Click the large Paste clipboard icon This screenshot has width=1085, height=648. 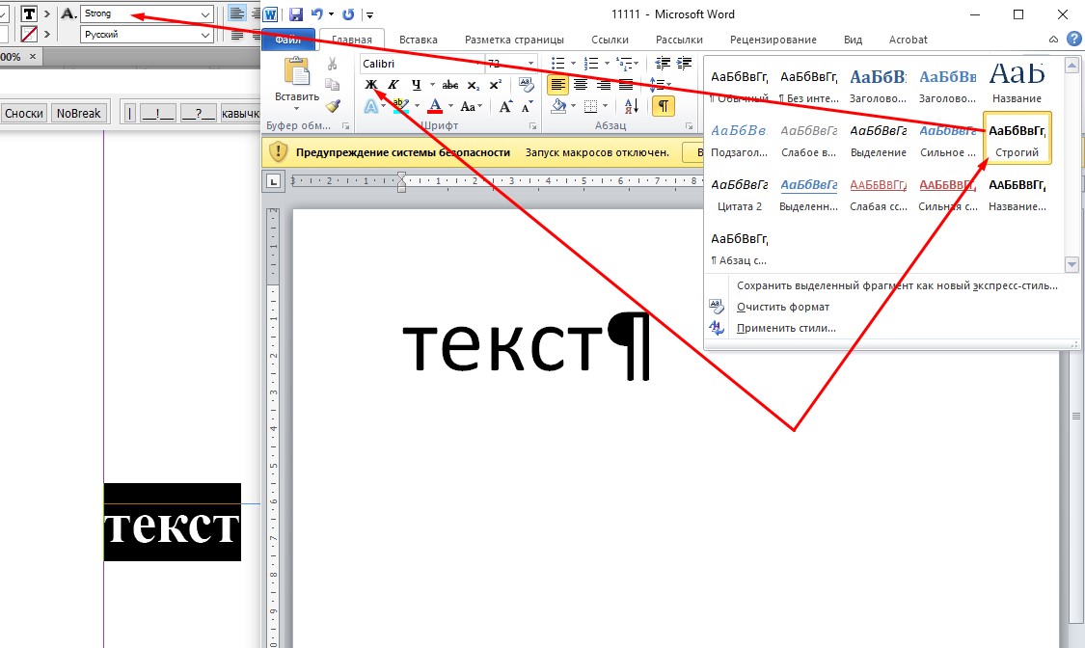point(297,70)
